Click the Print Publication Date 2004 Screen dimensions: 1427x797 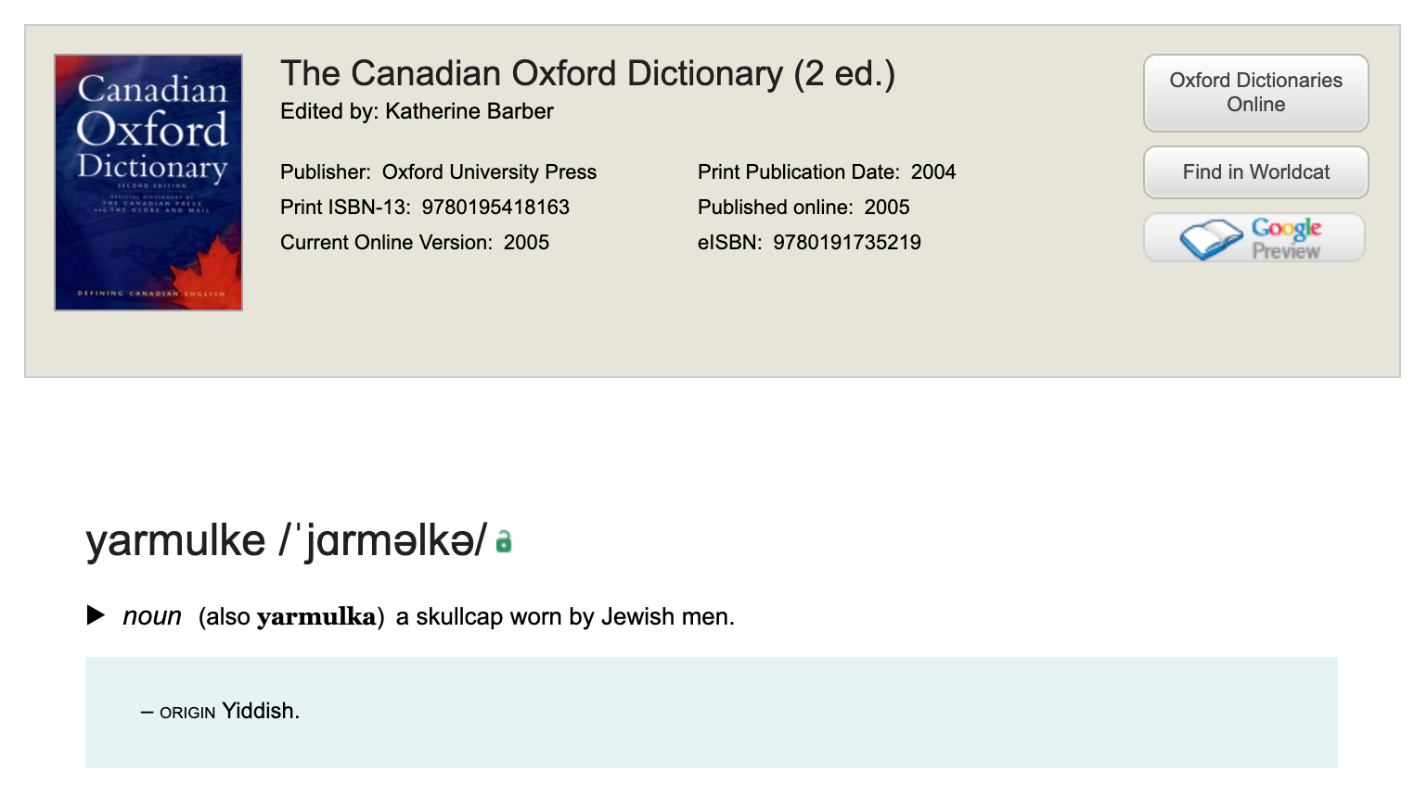point(932,172)
